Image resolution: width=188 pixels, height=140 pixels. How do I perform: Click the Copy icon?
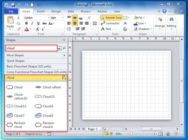(18, 23)
